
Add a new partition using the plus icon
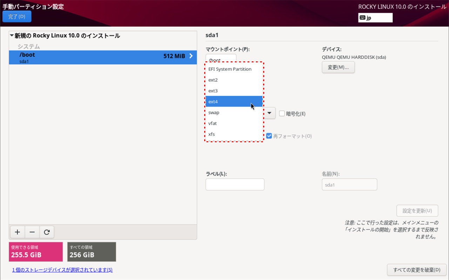[17, 232]
